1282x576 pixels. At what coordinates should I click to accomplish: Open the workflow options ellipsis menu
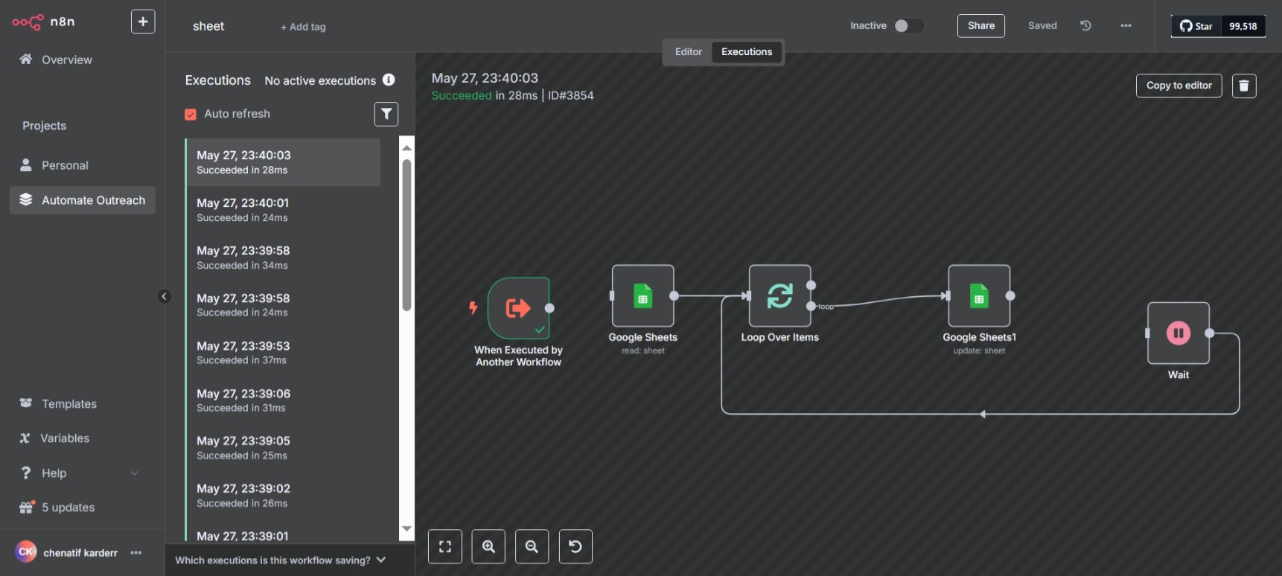point(1126,25)
